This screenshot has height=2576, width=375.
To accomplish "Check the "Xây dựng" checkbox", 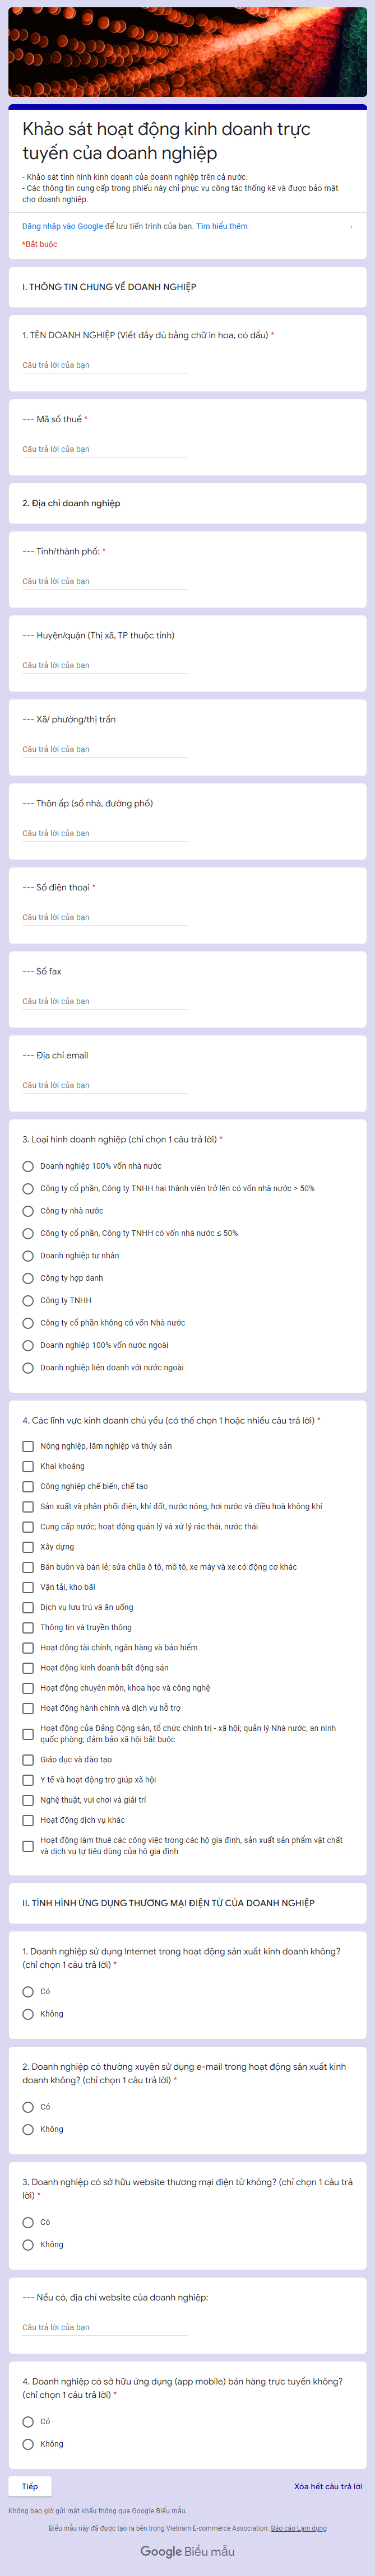I will pyautogui.click(x=28, y=1547).
